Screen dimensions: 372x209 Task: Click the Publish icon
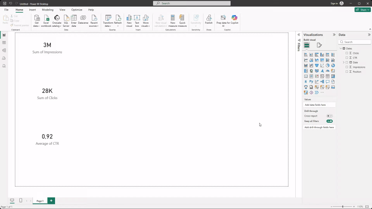pos(209,18)
